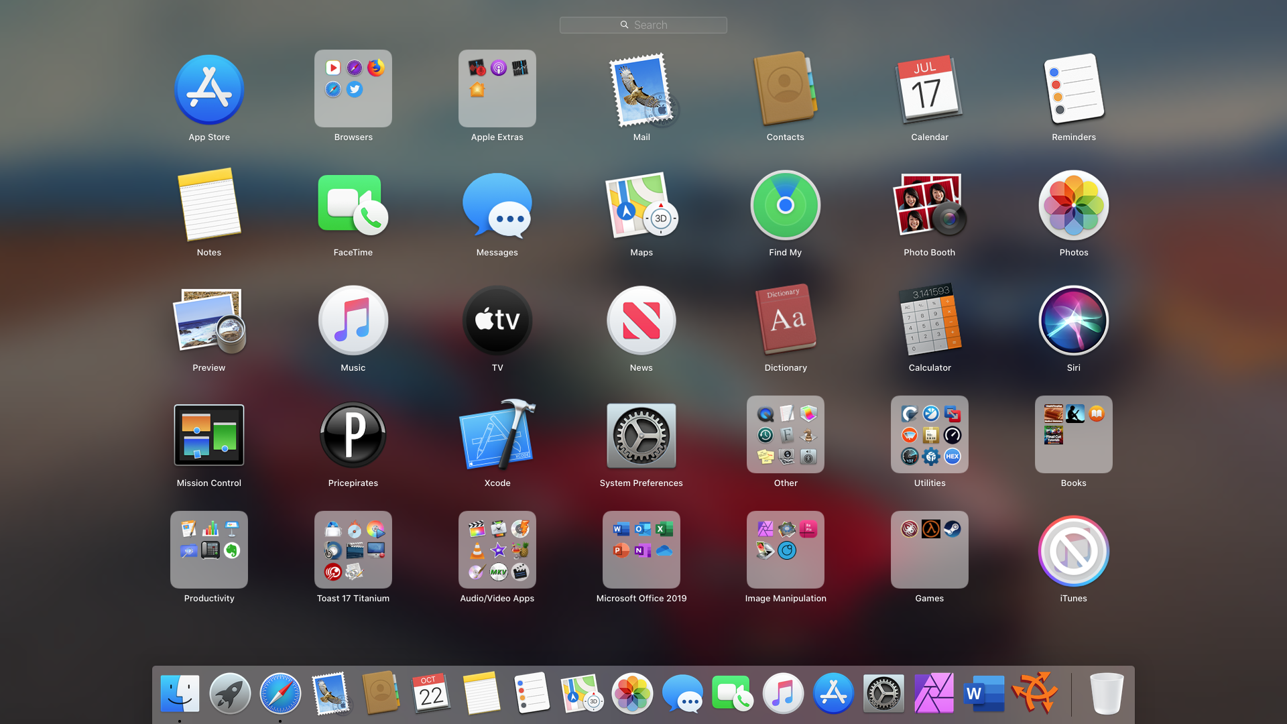Open Mission Control from Launchpad
The height and width of the screenshot is (724, 1287).
tap(208, 436)
